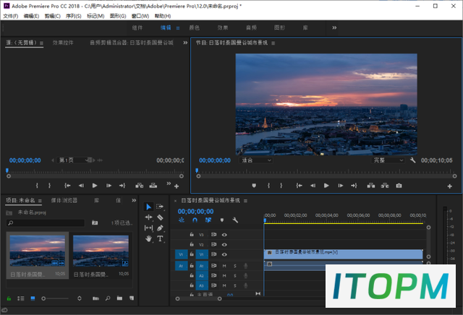Expand workspace overflow chevrons
This screenshot has height=315, width=463.
point(334,27)
